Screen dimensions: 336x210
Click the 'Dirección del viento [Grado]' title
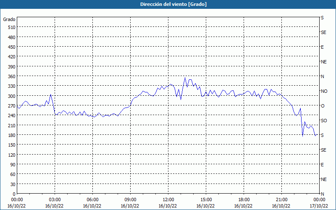click(x=173, y=4)
